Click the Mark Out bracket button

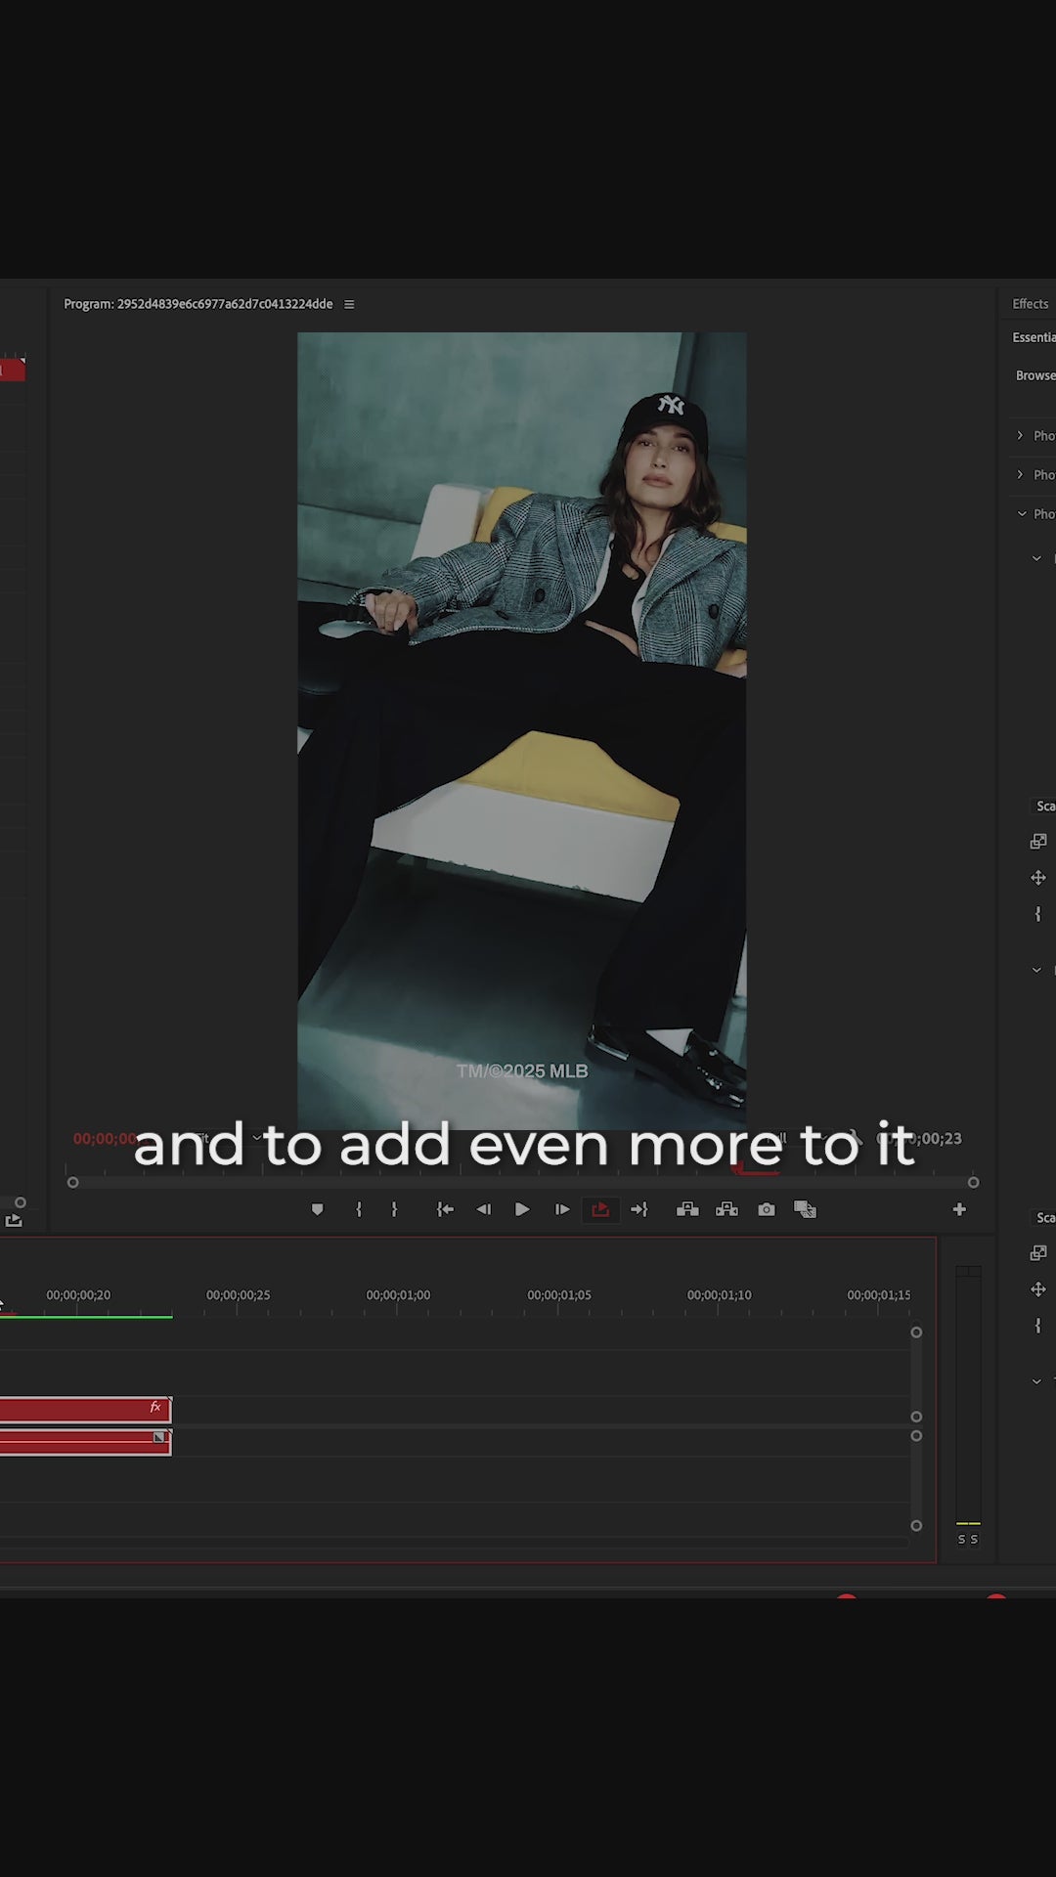coord(394,1209)
